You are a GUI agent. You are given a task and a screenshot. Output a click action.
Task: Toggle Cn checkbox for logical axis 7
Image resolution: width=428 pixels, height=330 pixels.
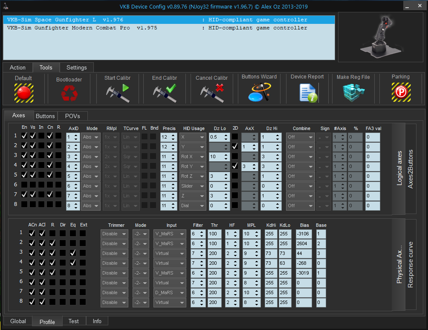click(50, 194)
